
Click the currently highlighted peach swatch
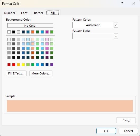33,44
